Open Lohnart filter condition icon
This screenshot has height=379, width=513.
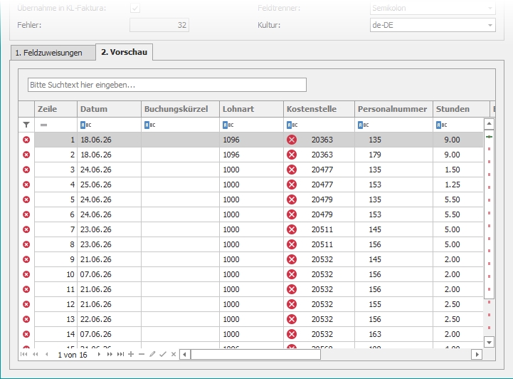[x=228, y=125]
